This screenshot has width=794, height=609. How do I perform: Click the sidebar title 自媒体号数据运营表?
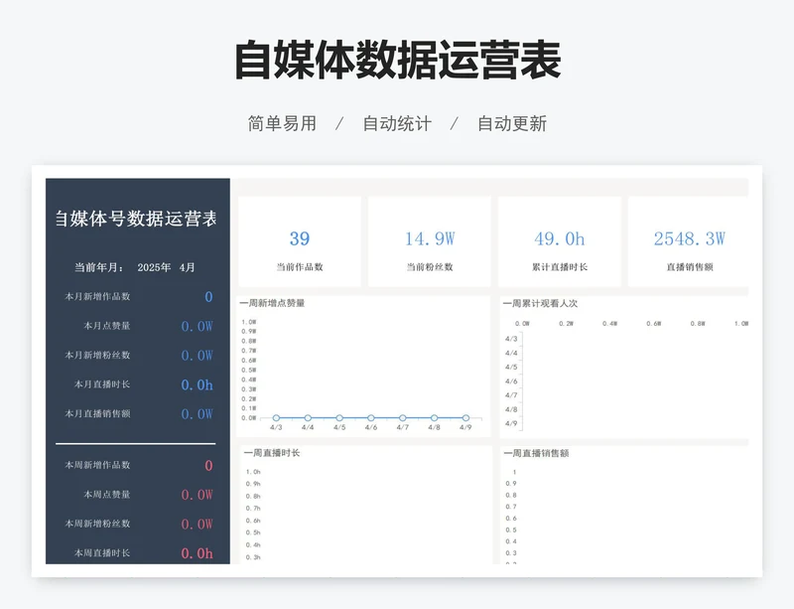(136, 219)
